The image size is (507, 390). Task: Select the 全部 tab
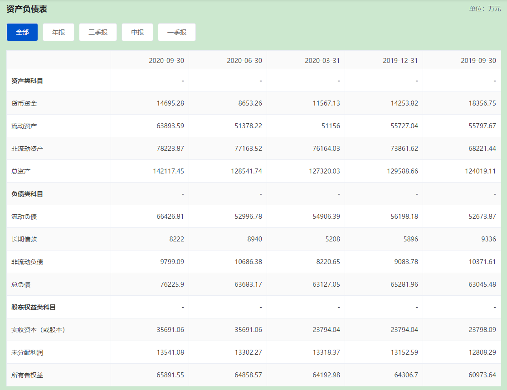coord(22,32)
